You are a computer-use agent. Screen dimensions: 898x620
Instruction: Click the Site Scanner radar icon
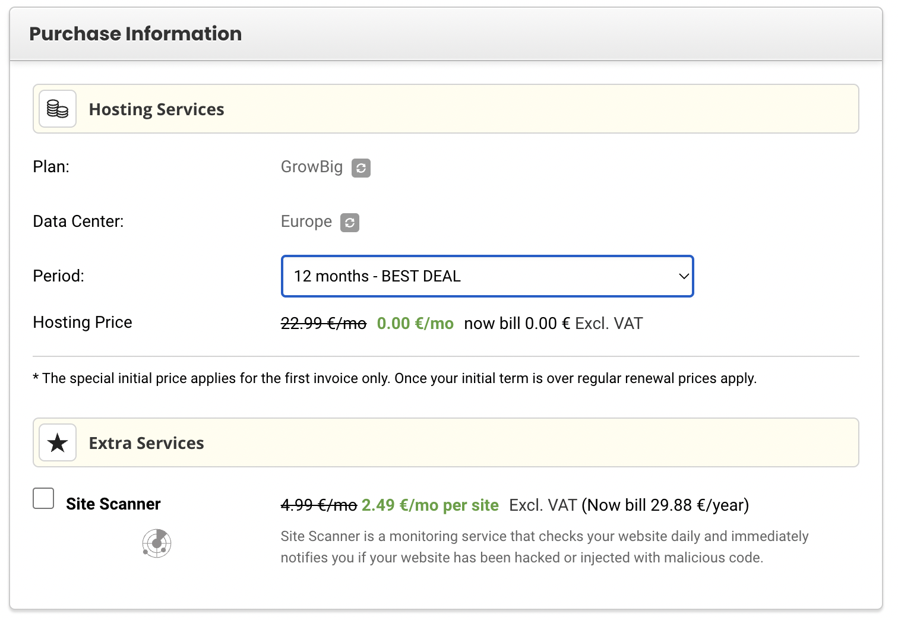pos(157,543)
